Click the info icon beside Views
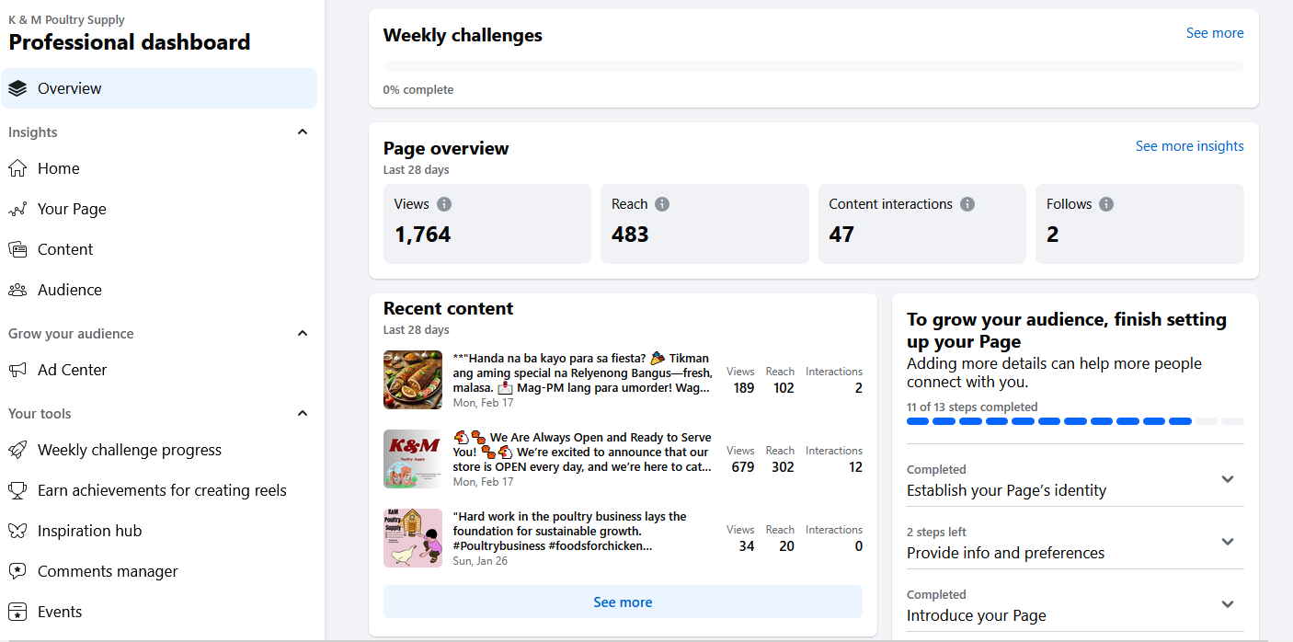 point(444,204)
